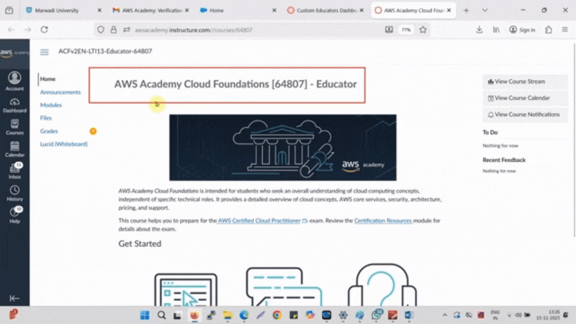Open the Account icon in Canvas sidebar

pyautogui.click(x=14, y=81)
